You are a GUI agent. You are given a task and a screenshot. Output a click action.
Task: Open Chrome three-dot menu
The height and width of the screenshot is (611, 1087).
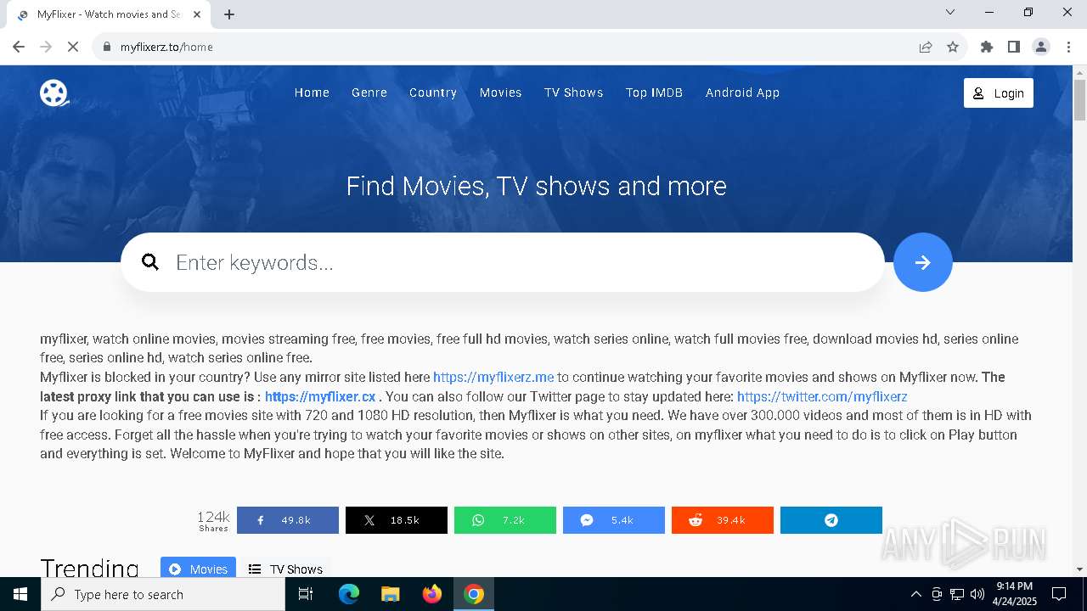[x=1068, y=47]
